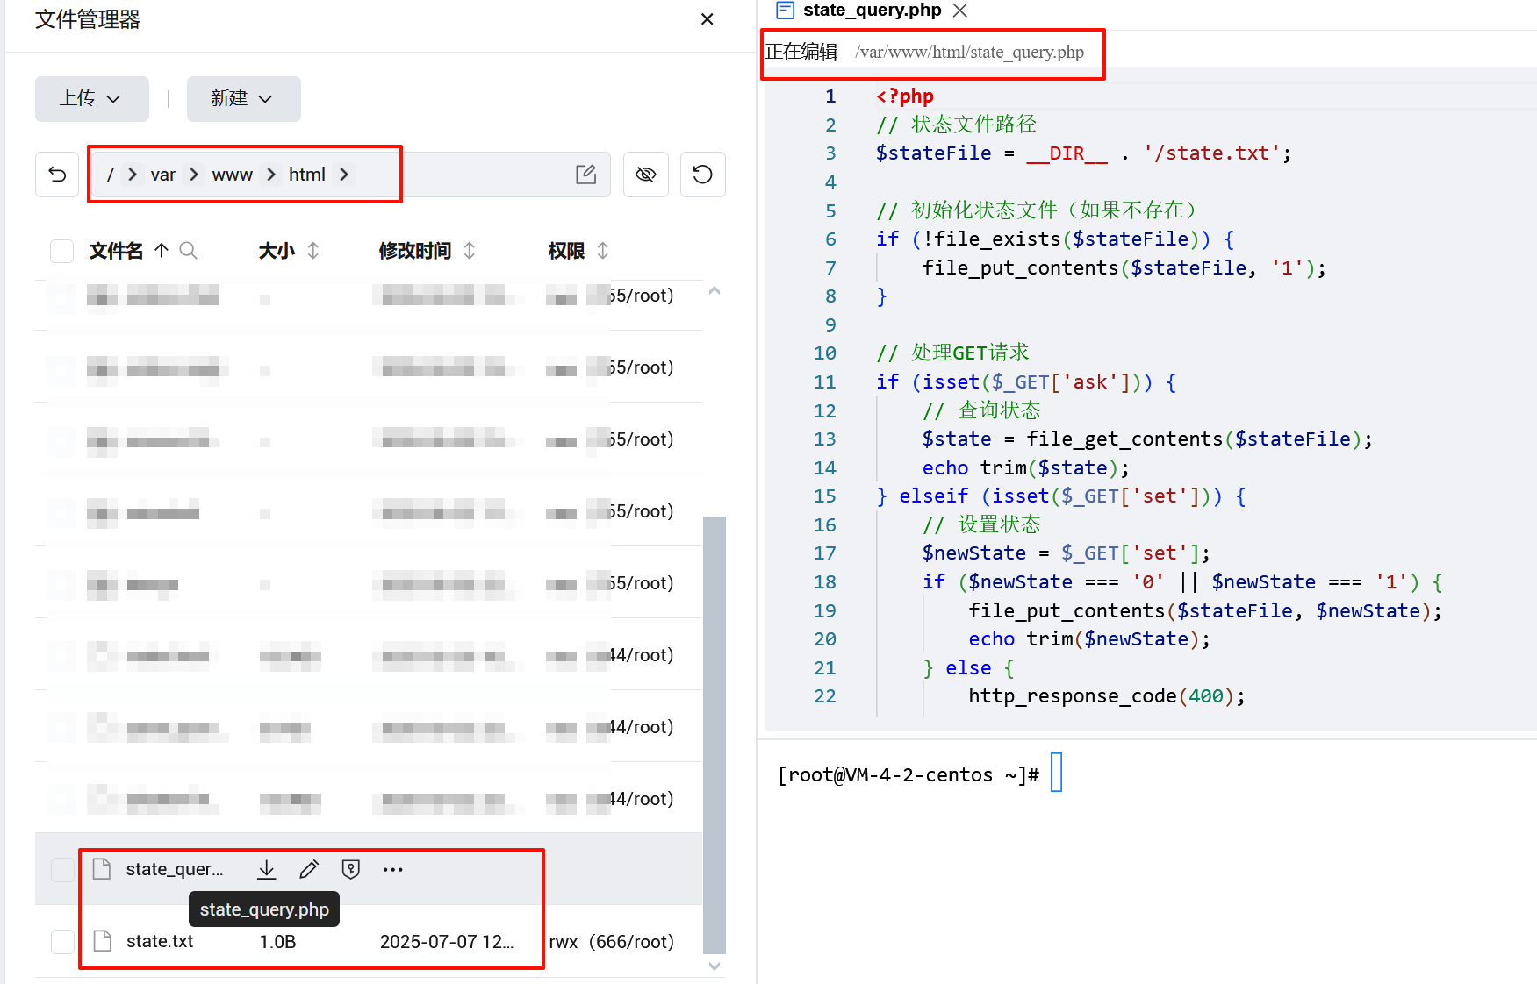1537x984 pixels.
Task: Click the http_response_code(400); line
Action: coord(1107,696)
